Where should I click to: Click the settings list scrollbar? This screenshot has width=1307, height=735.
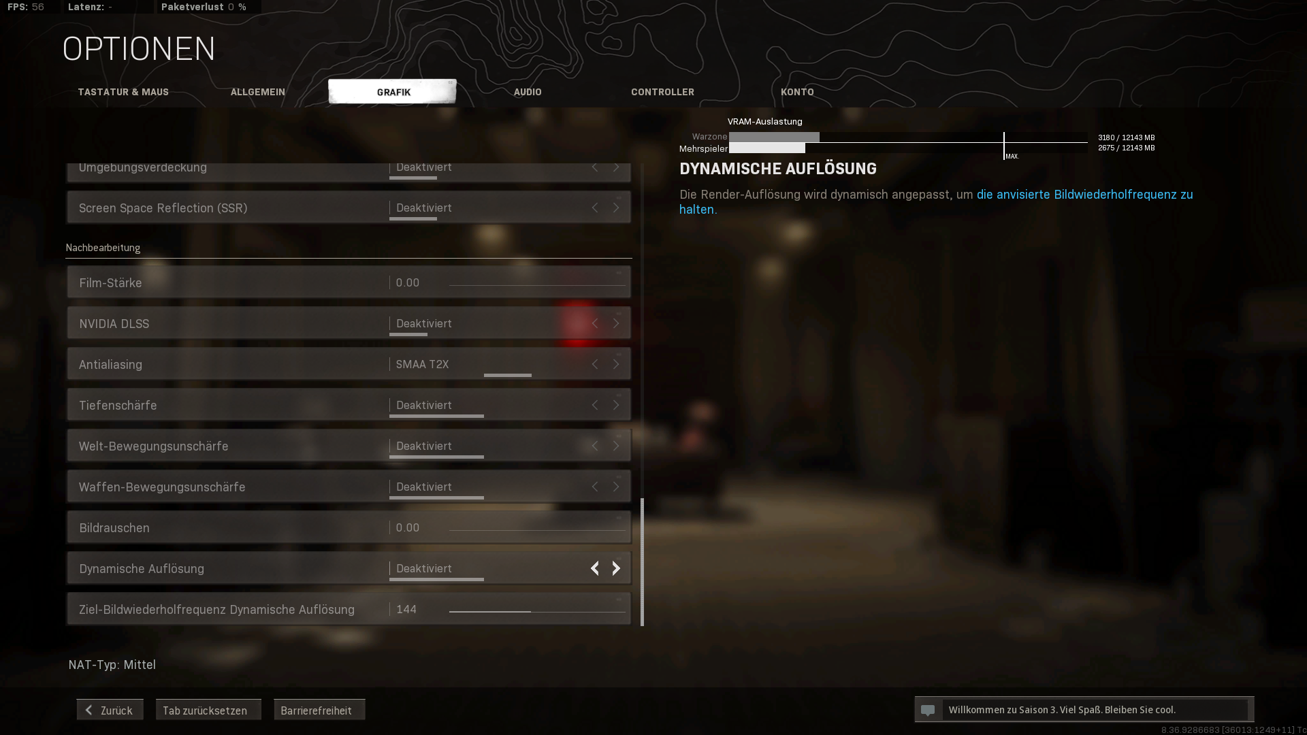click(643, 565)
